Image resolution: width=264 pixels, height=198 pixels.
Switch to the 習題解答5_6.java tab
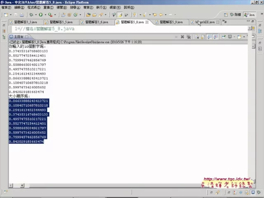(97, 22)
